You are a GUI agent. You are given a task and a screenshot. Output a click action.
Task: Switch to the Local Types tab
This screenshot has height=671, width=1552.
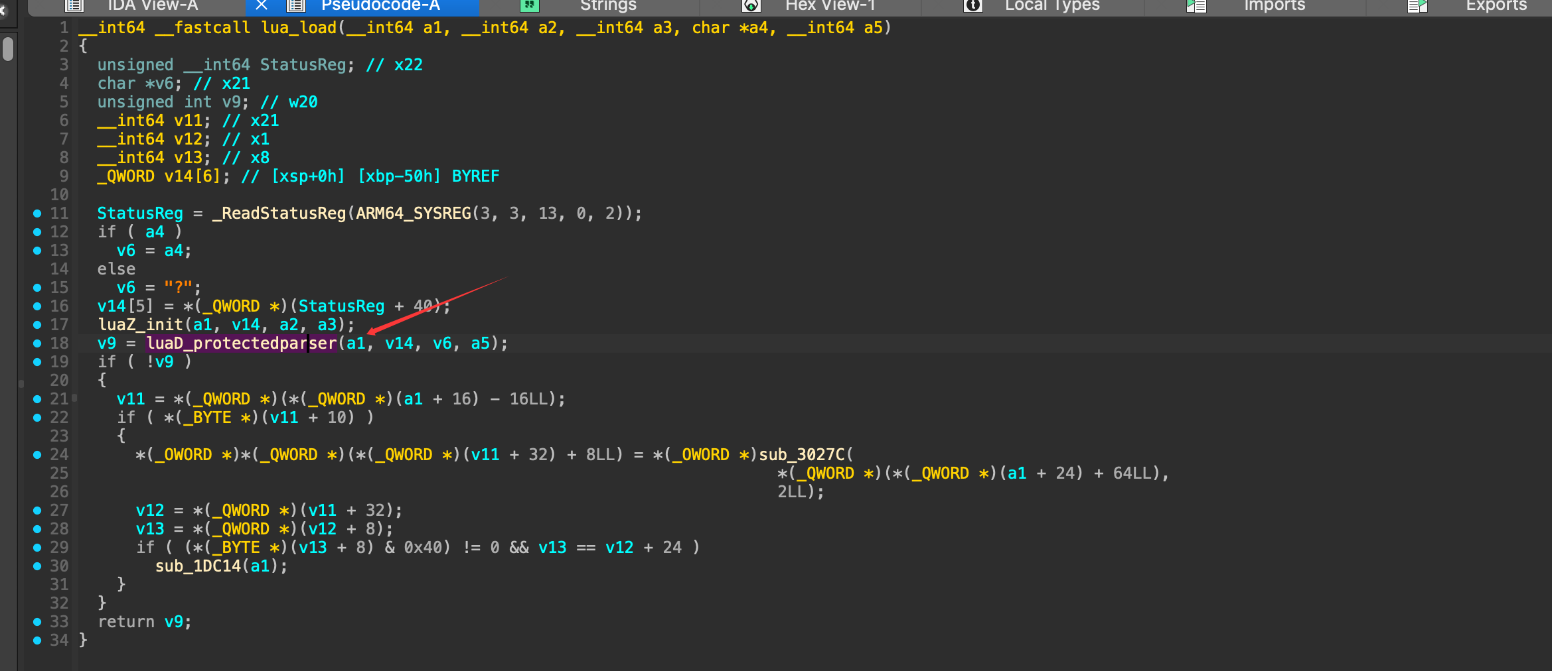(x=1051, y=6)
